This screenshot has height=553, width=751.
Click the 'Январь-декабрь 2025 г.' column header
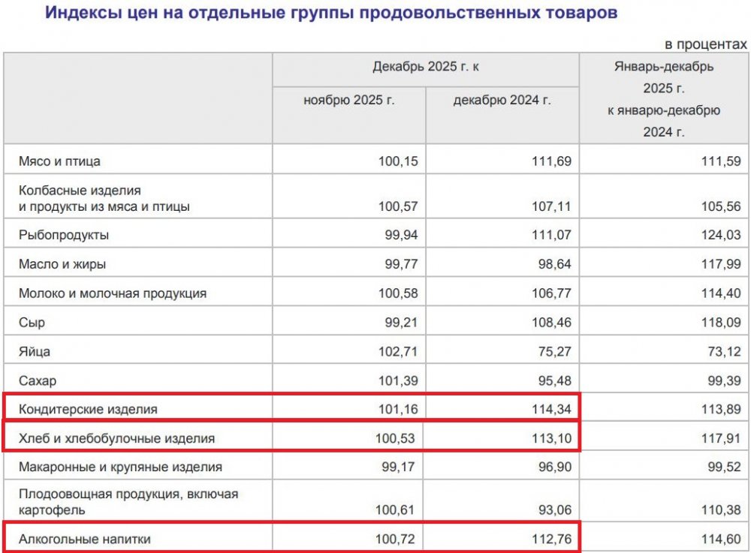coord(664,99)
